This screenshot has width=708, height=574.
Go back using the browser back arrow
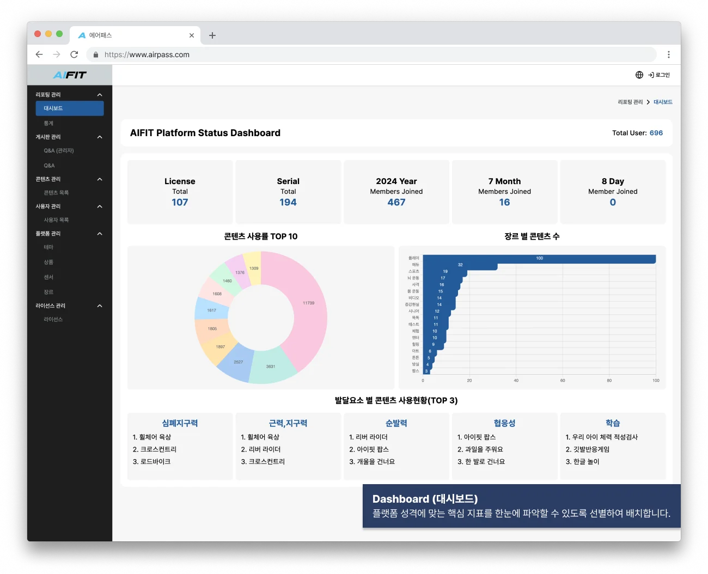pos(39,54)
